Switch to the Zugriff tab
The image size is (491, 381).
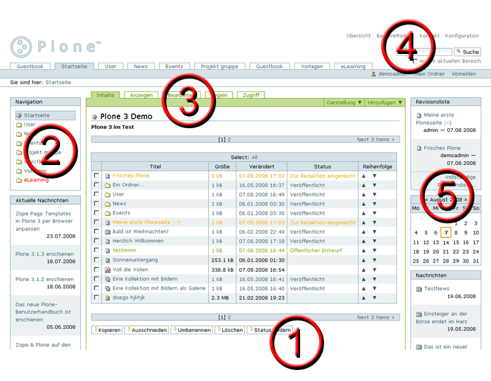tap(251, 95)
